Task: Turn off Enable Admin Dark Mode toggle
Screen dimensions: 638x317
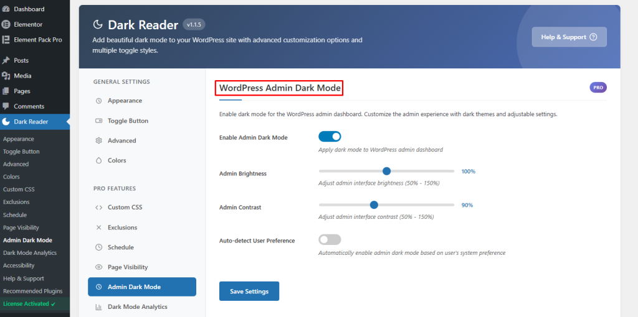Action: tap(330, 137)
